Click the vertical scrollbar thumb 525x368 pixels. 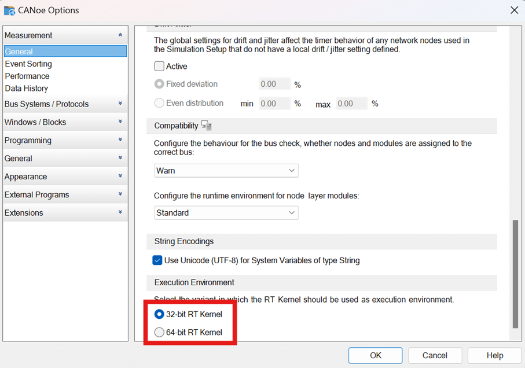[515, 273]
